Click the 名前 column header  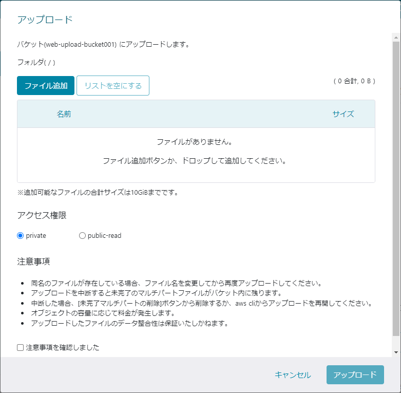(x=64, y=114)
